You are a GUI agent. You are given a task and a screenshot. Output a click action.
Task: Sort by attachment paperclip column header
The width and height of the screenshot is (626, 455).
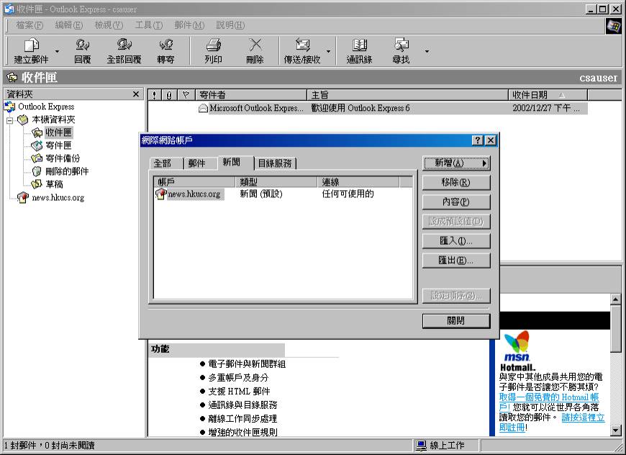coord(169,95)
